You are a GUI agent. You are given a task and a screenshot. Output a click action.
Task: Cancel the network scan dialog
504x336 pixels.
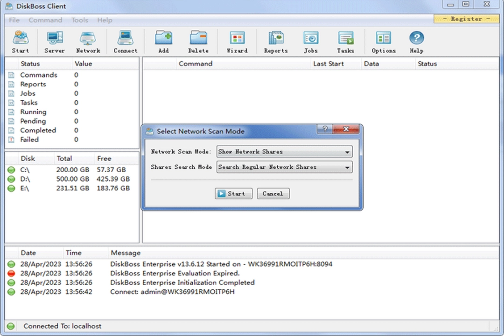click(273, 193)
